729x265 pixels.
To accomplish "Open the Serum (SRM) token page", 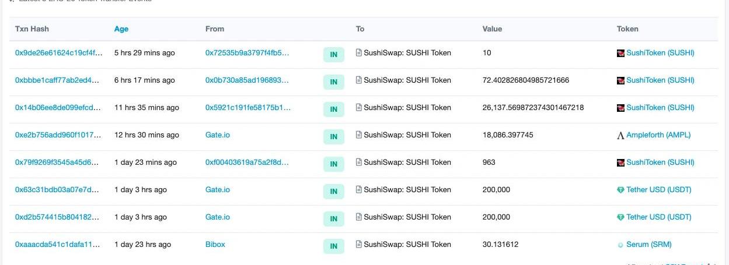I will point(648,244).
